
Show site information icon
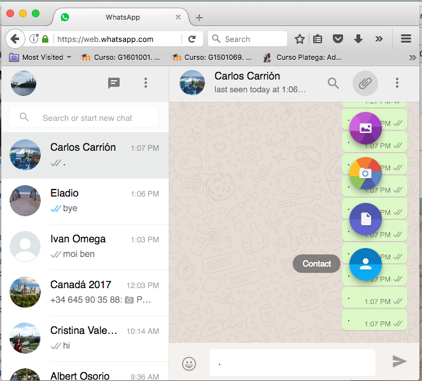click(x=34, y=39)
